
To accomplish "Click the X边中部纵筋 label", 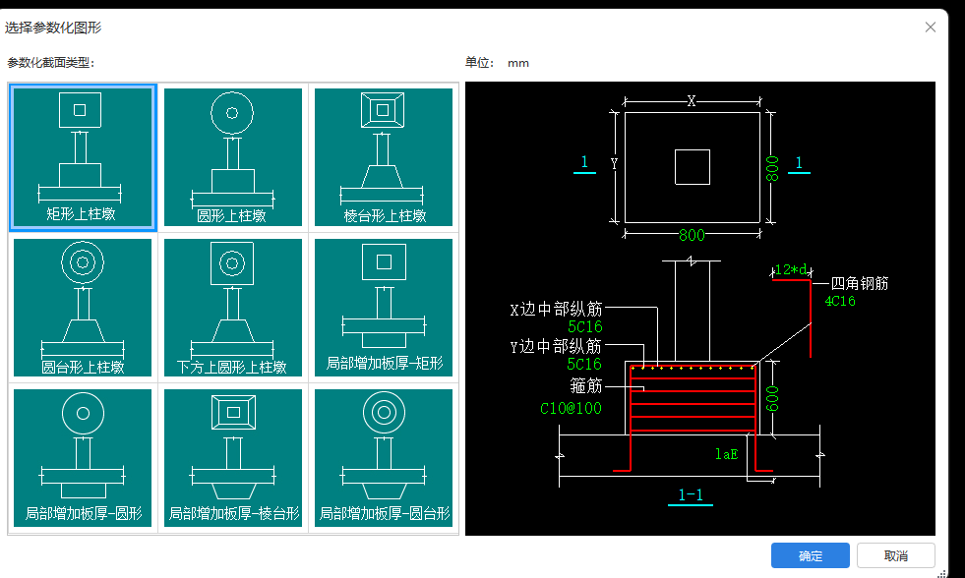I will pos(557,309).
